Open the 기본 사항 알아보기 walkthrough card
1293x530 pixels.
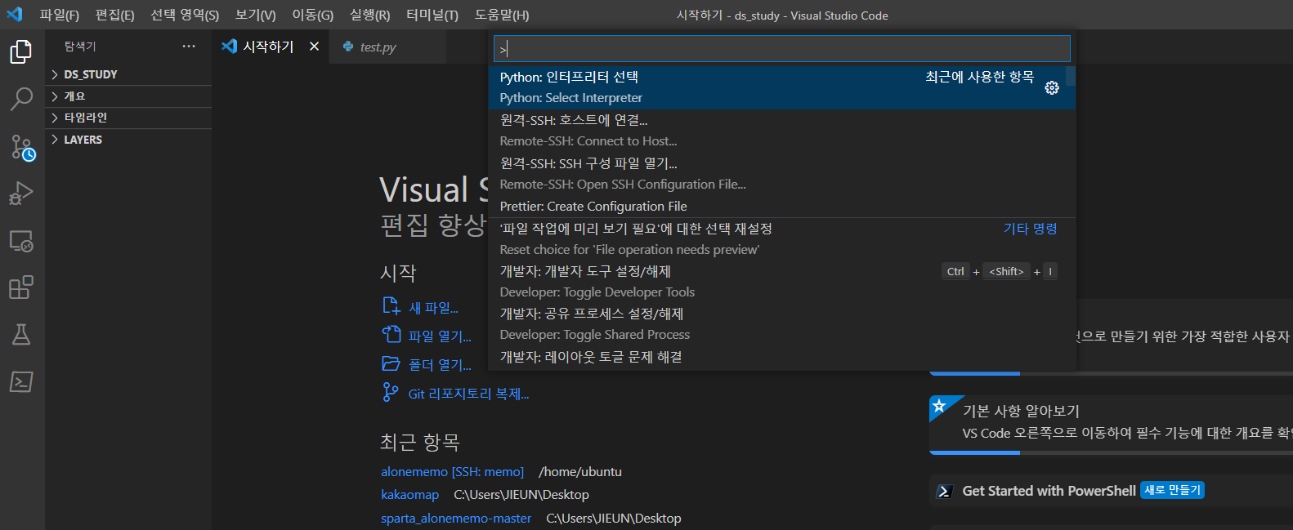point(1111,425)
